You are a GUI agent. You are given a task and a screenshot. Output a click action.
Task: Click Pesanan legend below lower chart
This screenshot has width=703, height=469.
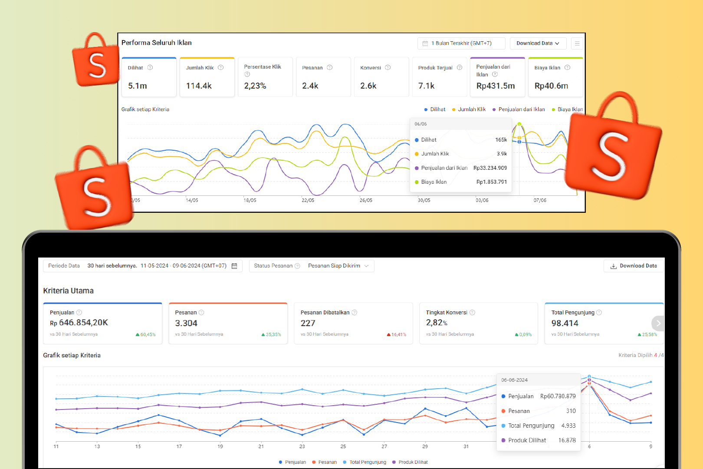click(x=324, y=462)
